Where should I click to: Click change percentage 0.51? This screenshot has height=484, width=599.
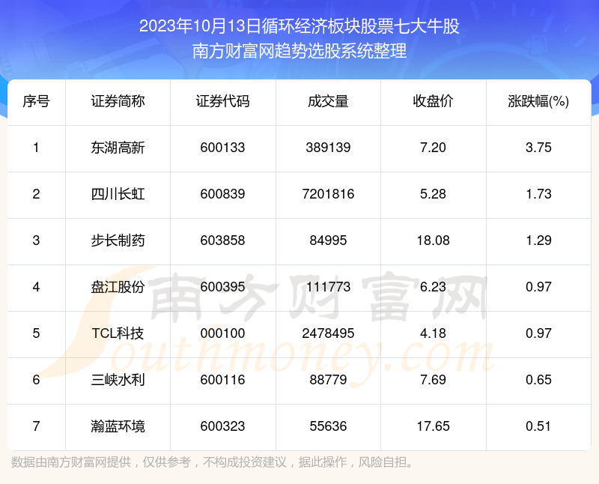tap(538, 426)
